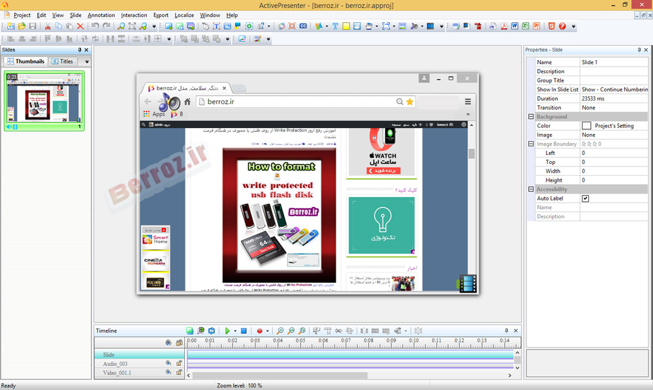Cut selection using the scissors icon

[x=48, y=26]
